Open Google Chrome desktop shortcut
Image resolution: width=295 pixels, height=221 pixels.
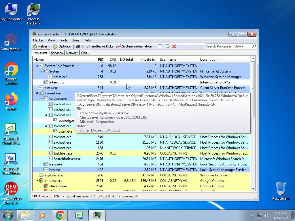click(11, 73)
